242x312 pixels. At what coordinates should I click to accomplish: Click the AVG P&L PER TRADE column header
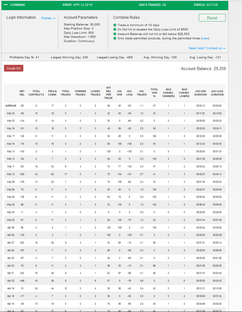click(x=109, y=93)
